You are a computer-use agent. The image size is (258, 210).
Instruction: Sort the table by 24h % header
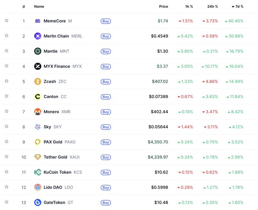(x=212, y=6)
